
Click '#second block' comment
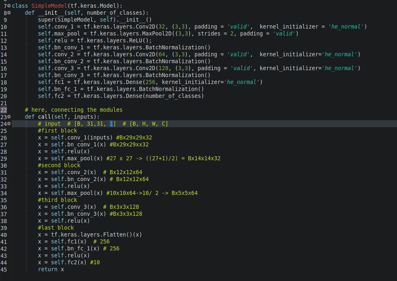pyautogui.click(x=59, y=165)
